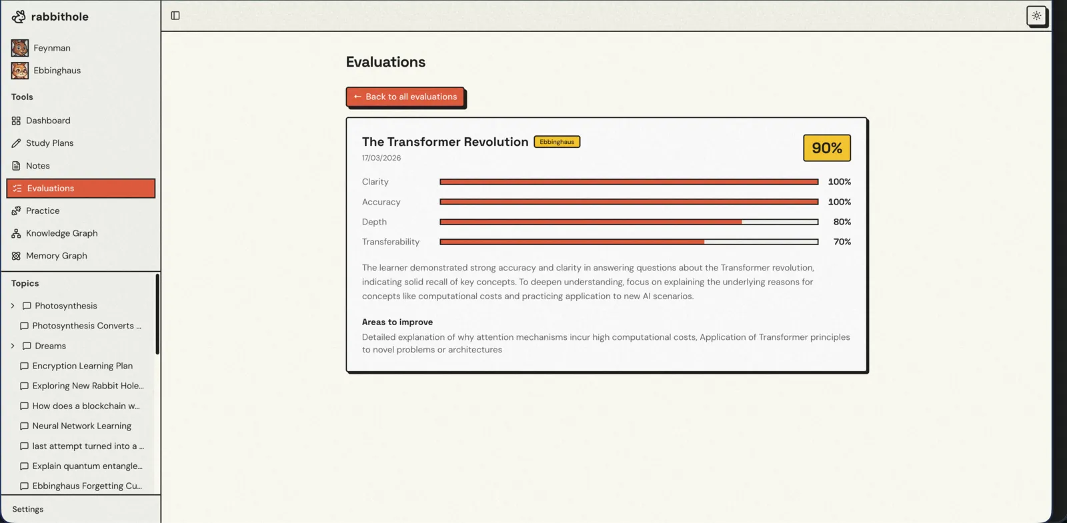This screenshot has height=523, width=1067.
Task: Click the Topics list scrollbar
Action: tap(157, 314)
